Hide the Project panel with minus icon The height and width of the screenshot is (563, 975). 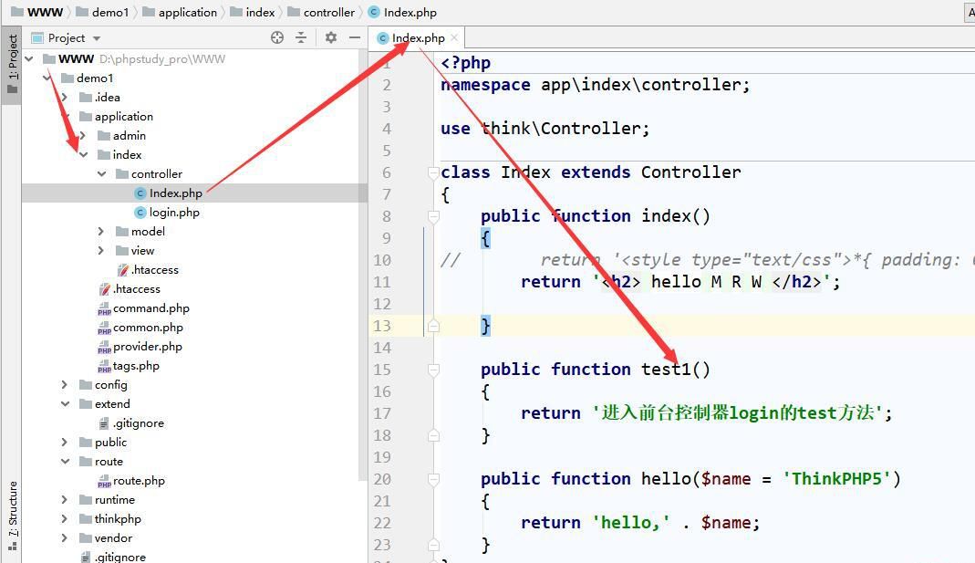[x=355, y=38]
